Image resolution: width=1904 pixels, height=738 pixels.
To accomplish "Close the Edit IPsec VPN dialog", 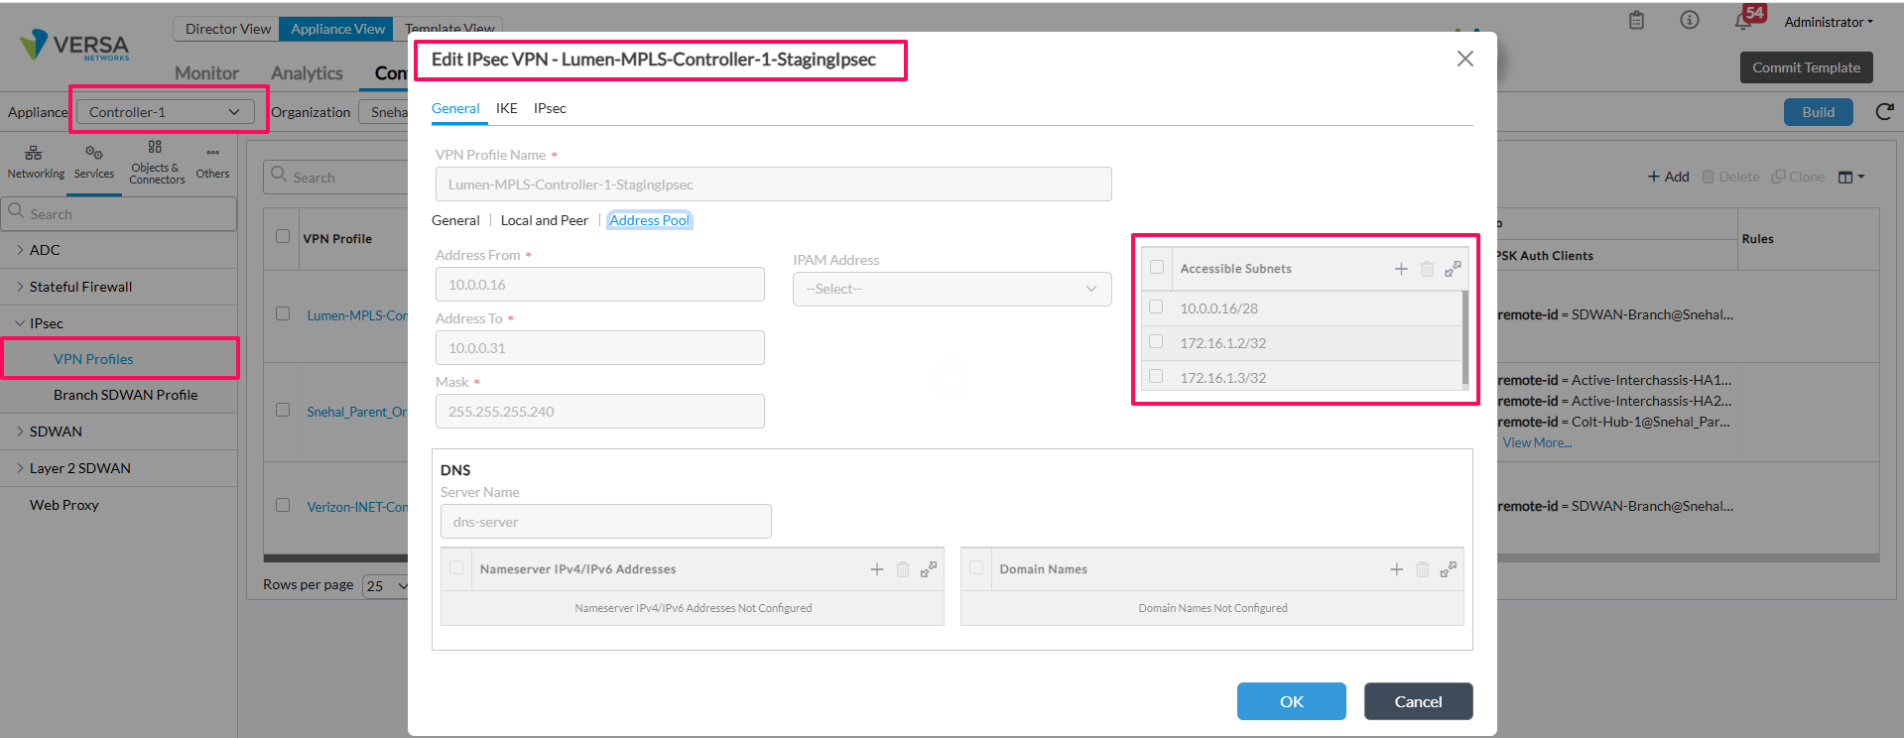I will [x=1464, y=59].
